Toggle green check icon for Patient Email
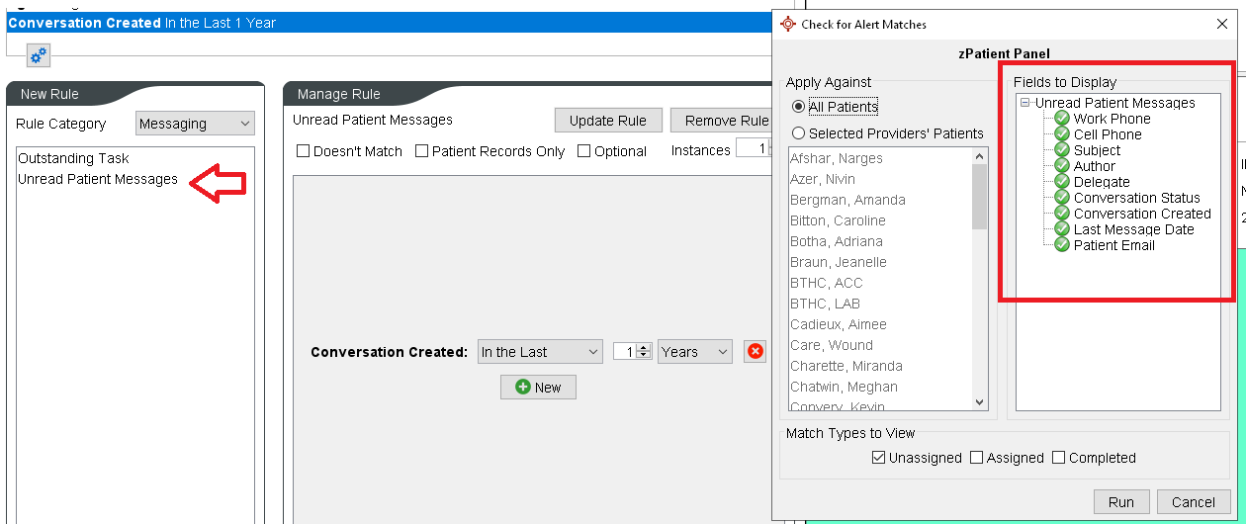1246x524 pixels. (1062, 245)
